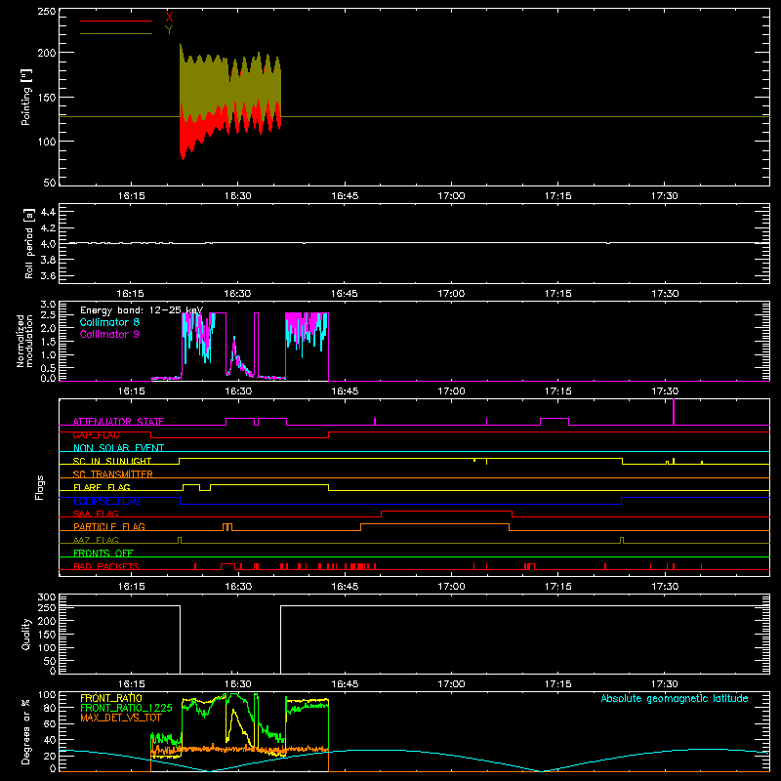Viewport: 781px width, 781px height.
Task: Click the ATTENUATOR_STATE flag label
Action: [118, 422]
